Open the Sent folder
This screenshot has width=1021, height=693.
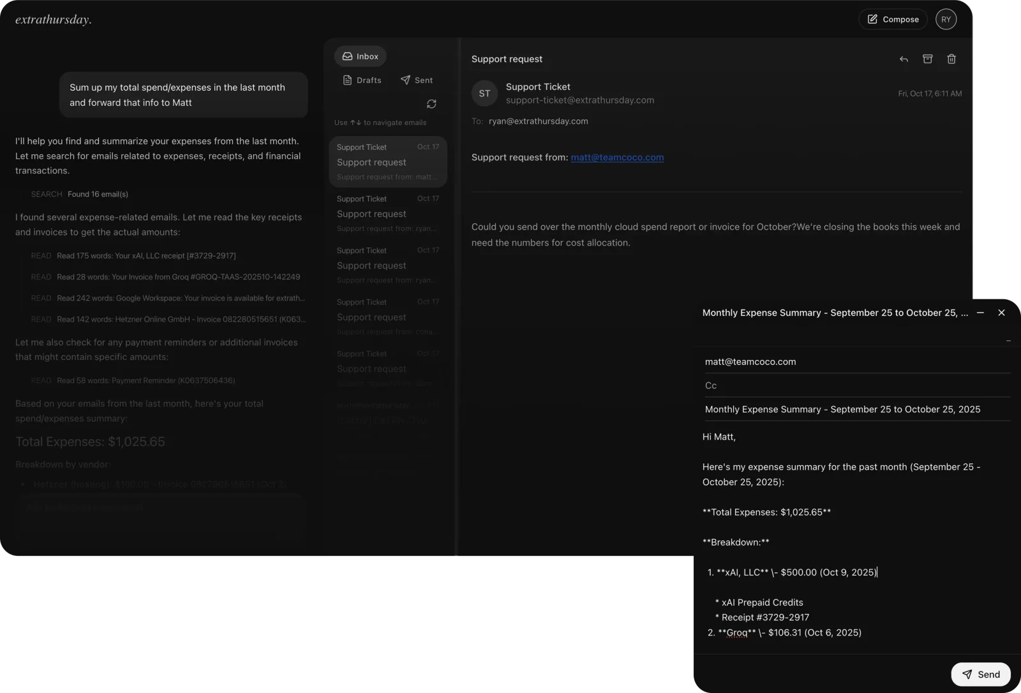(x=416, y=80)
